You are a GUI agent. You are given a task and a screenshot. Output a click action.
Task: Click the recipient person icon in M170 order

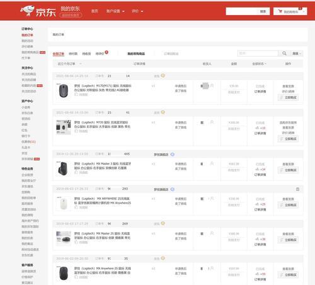[x=212, y=86]
